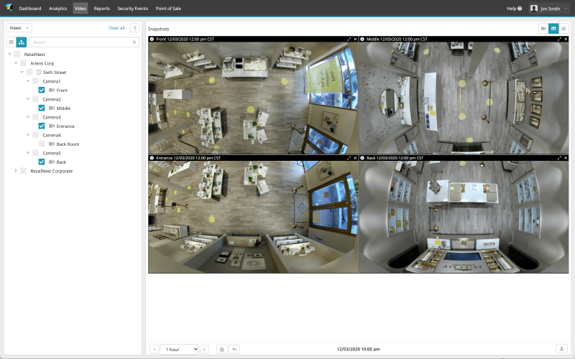Expand the Middle snapshot to fullscreen
Image resolution: width=575 pixels, height=359 pixels.
pos(559,39)
